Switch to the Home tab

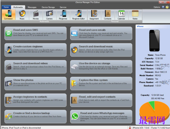coord(6,7)
